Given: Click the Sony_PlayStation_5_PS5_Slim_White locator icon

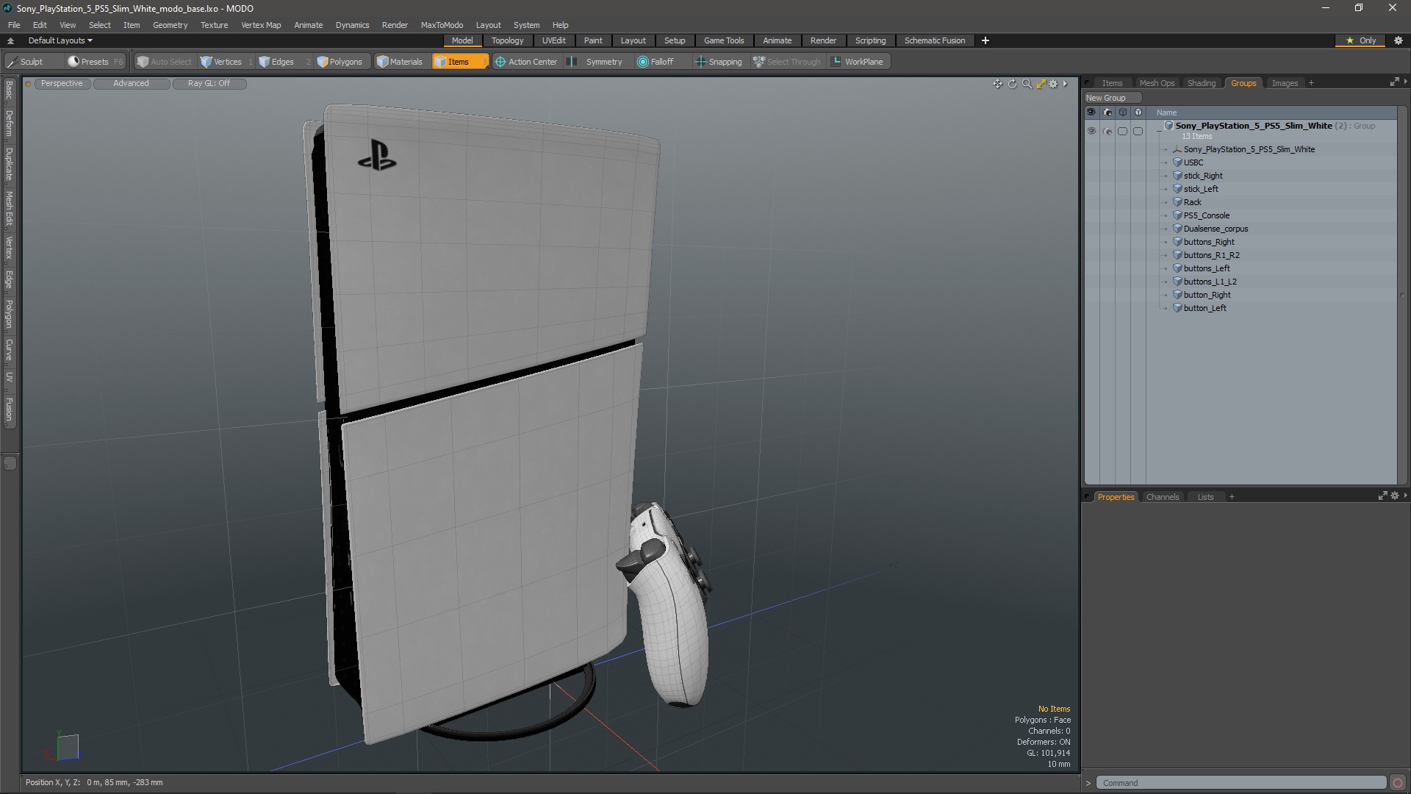Looking at the screenshot, I should pos(1177,149).
